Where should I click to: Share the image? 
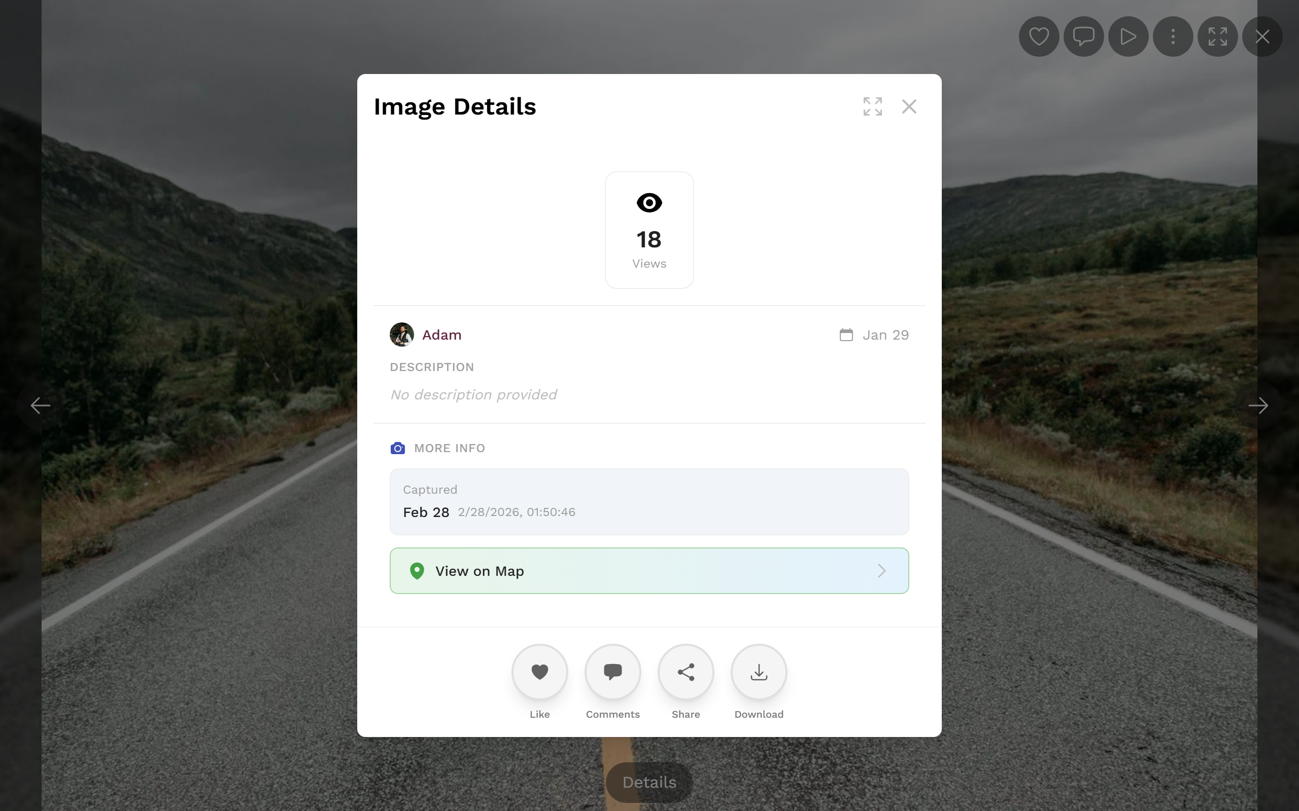pyautogui.click(x=686, y=672)
